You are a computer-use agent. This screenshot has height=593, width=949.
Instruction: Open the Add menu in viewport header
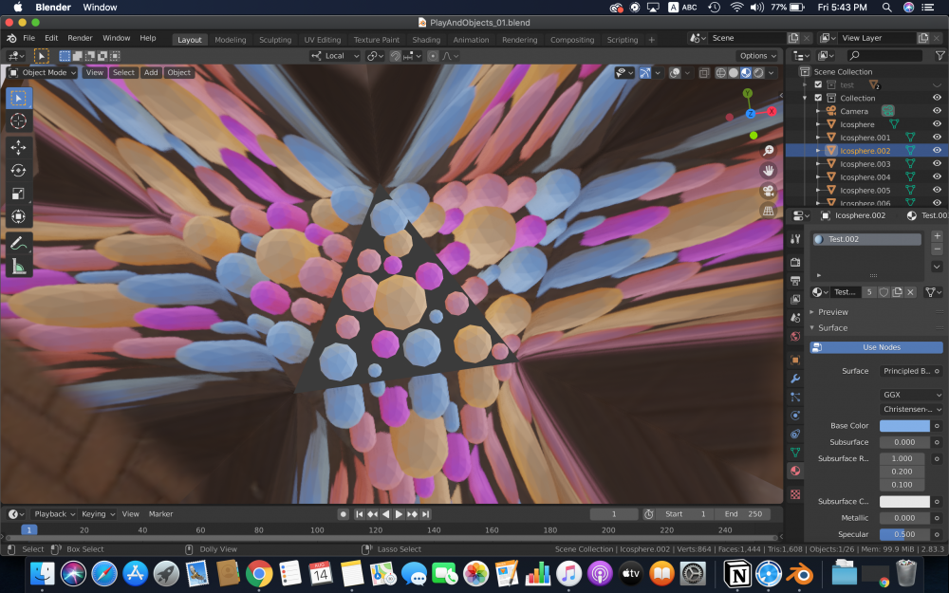(x=151, y=73)
